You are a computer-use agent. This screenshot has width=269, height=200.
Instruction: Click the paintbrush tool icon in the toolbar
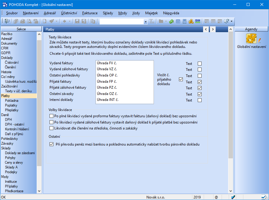click(x=52, y=21)
